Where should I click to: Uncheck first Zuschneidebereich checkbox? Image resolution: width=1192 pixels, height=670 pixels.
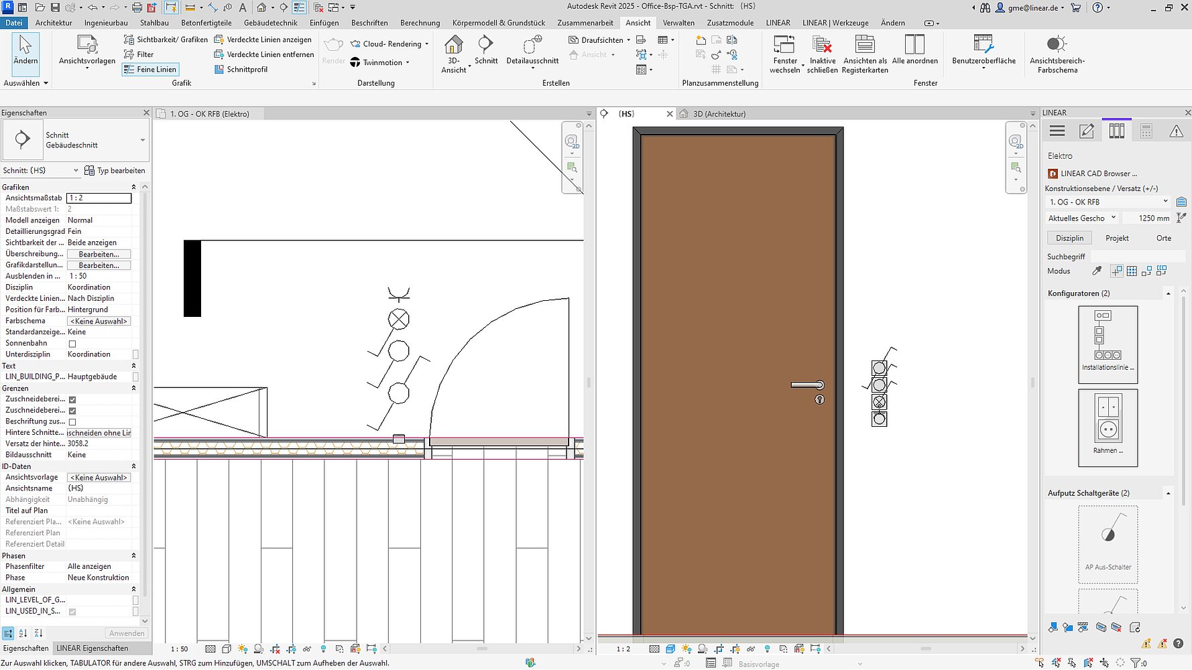(x=72, y=399)
